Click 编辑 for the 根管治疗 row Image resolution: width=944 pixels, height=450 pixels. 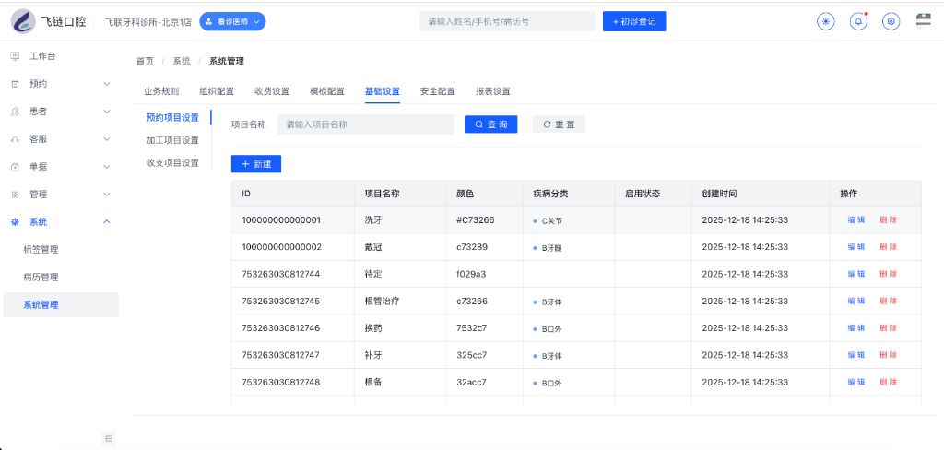(856, 302)
